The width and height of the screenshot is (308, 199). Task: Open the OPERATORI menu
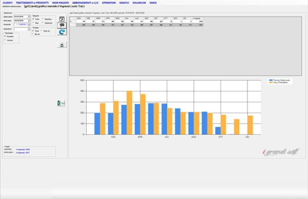pyautogui.click(x=109, y=3)
